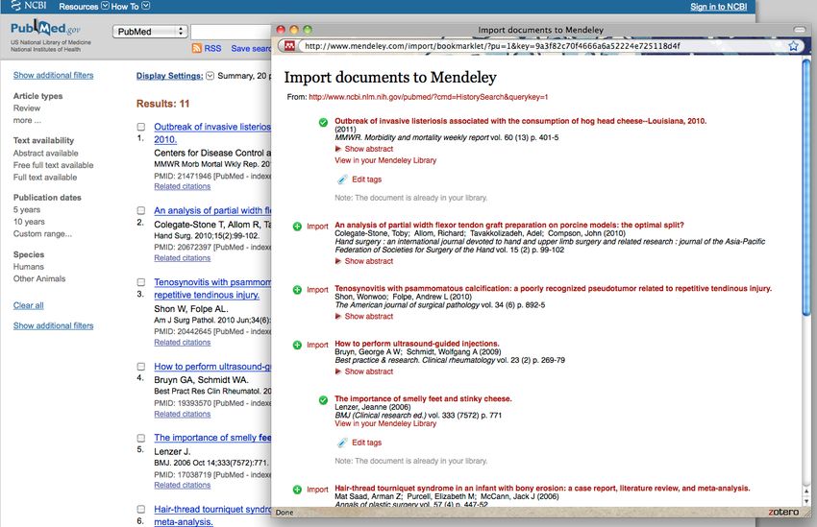Click the scrollbar down arrow in Mendeley window
This screenshot has height=527, width=817.
point(806,501)
